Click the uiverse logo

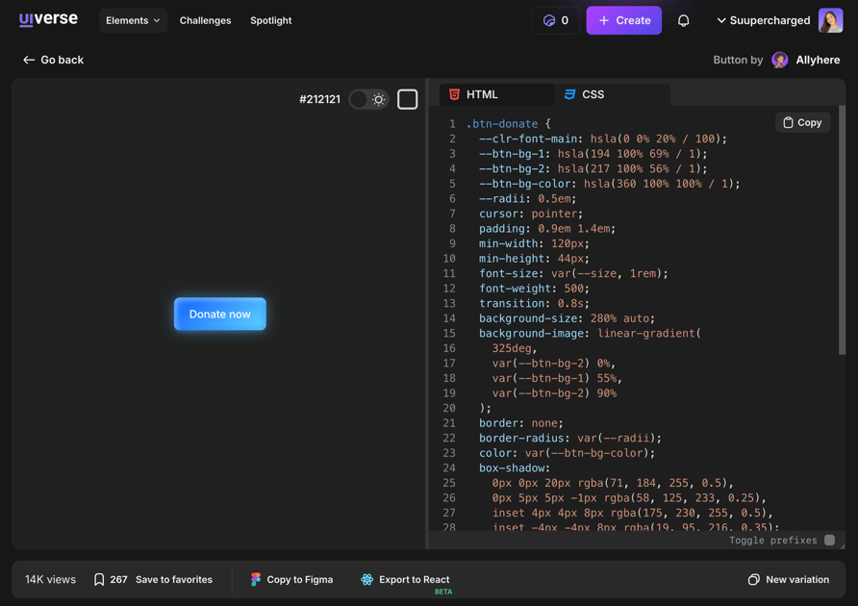tap(47, 19)
